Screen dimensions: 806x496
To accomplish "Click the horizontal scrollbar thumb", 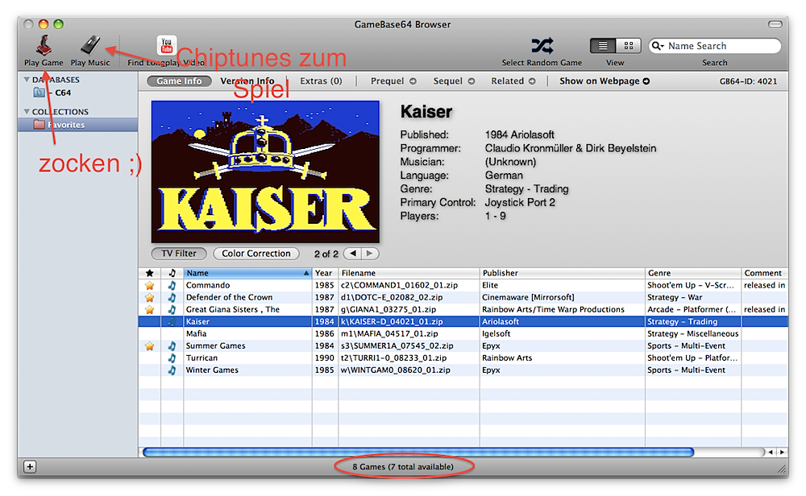I will click(418, 453).
